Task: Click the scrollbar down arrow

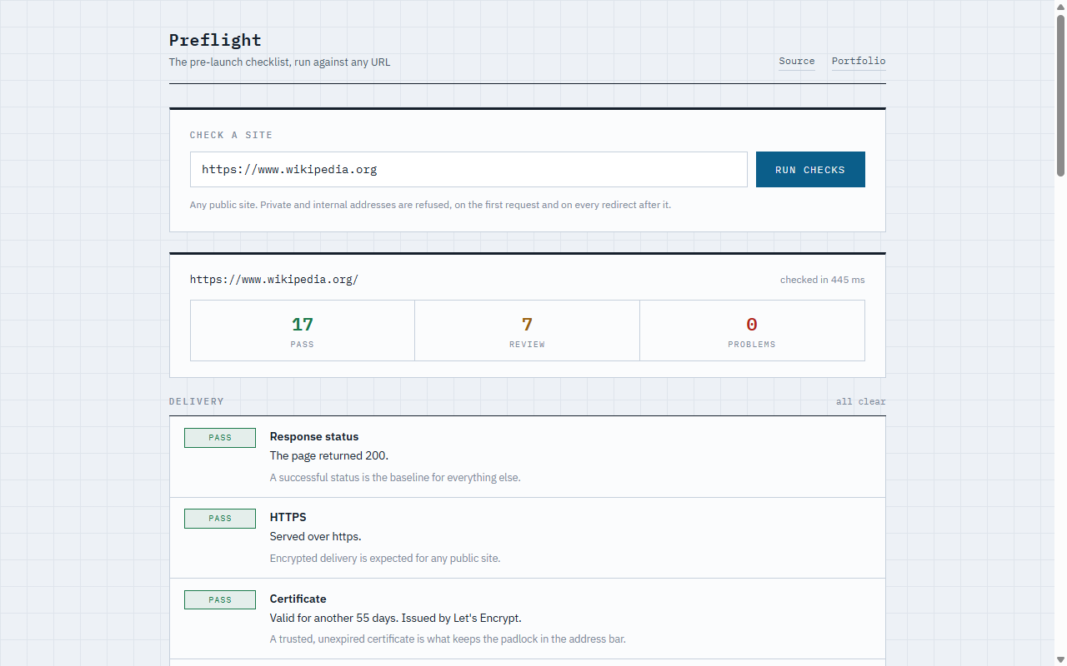Action: pos(1060,659)
